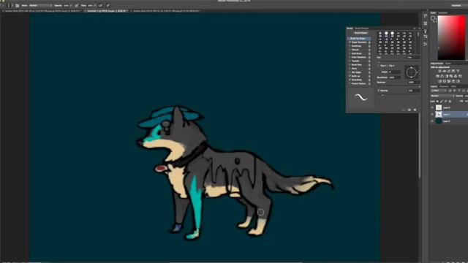Image resolution: width=468 pixels, height=263 pixels.
Task: Open the layer Kind filter dropdown
Action: [439, 91]
